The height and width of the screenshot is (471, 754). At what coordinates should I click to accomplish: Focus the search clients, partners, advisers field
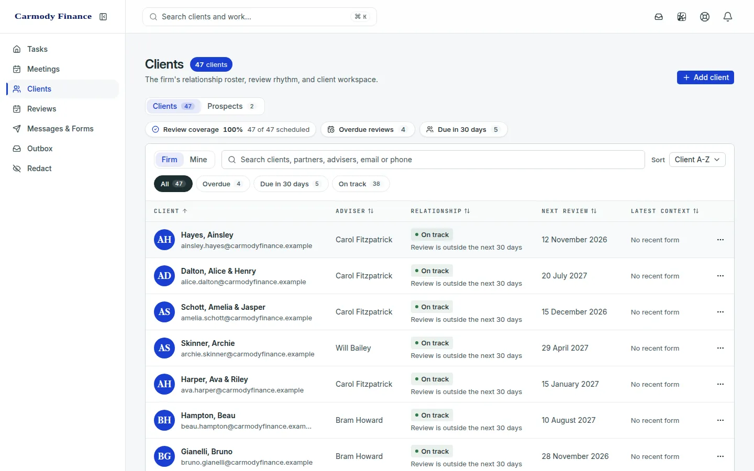433,160
